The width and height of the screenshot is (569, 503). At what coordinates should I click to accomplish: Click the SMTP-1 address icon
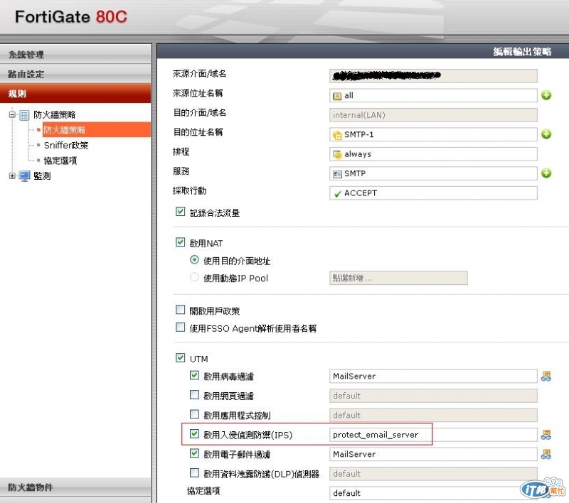[337, 135]
